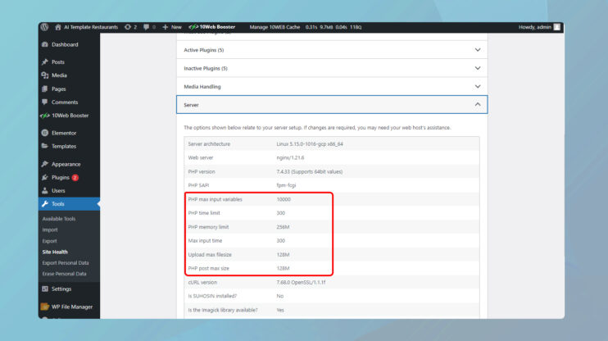Open the Appearance menu
Viewport: 608px width, 341px height.
[66, 164]
